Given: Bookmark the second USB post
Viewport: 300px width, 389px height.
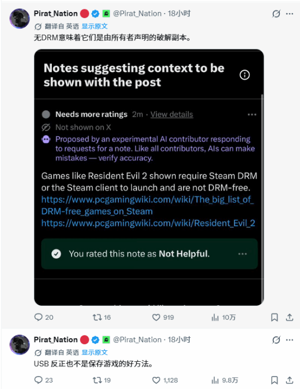Looking at the screenshot, I should [x=274, y=380].
